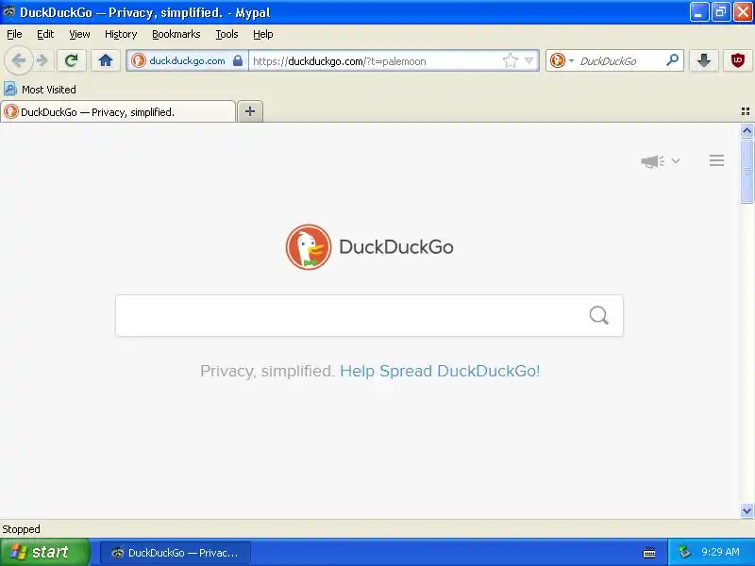Click the URL text in the address bar
Viewport: 755px width, 566px height.
tap(340, 61)
